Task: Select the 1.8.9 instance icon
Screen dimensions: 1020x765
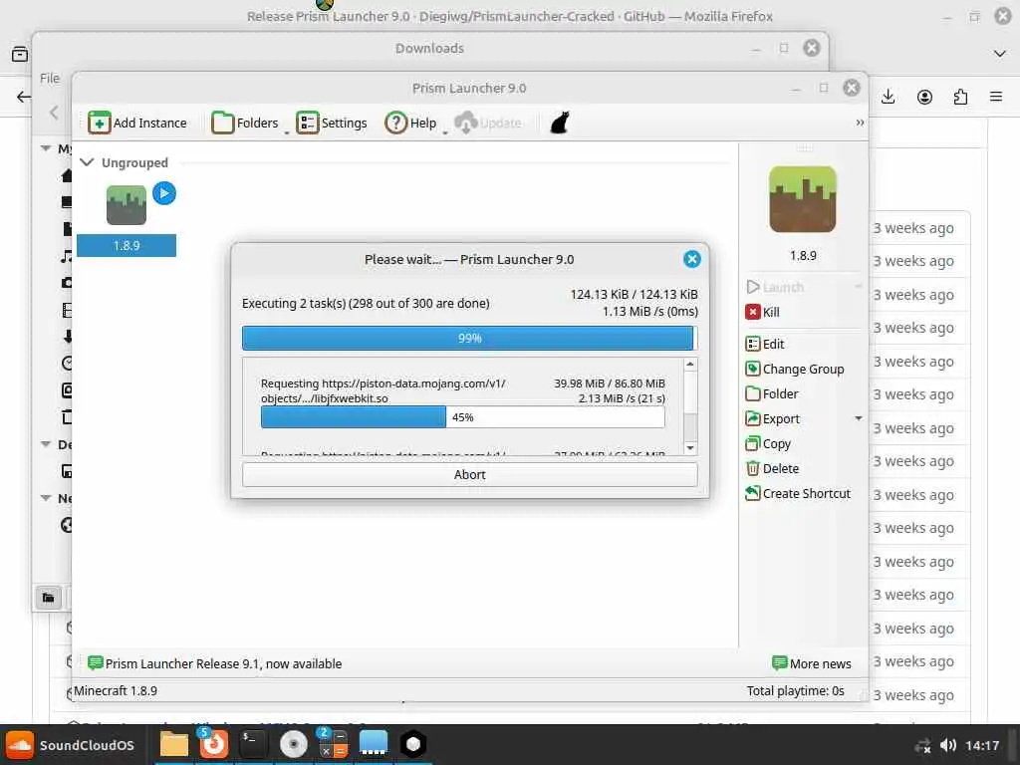Action: point(127,205)
